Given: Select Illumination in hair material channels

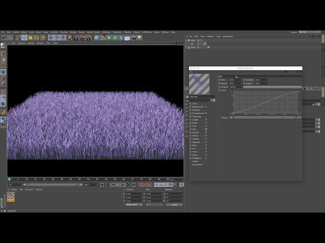Looking at the screenshot, I should [x=197, y=165].
